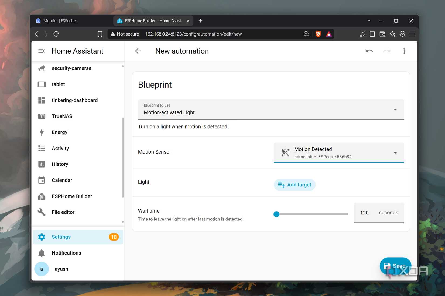The image size is (445, 296).
Task: Click the Brave VPN shield icon
Action: pyautogui.click(x=402, y=34)
